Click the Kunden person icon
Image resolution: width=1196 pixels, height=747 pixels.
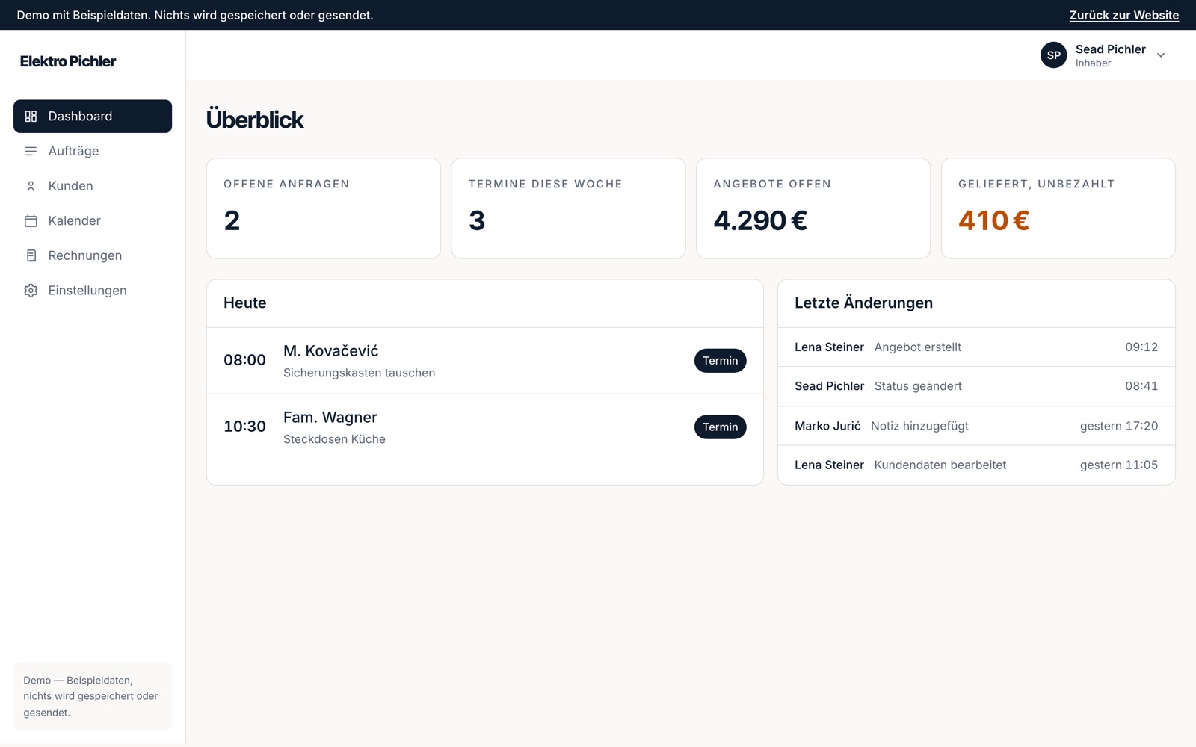pyautogui.click(x=31, y=186)
